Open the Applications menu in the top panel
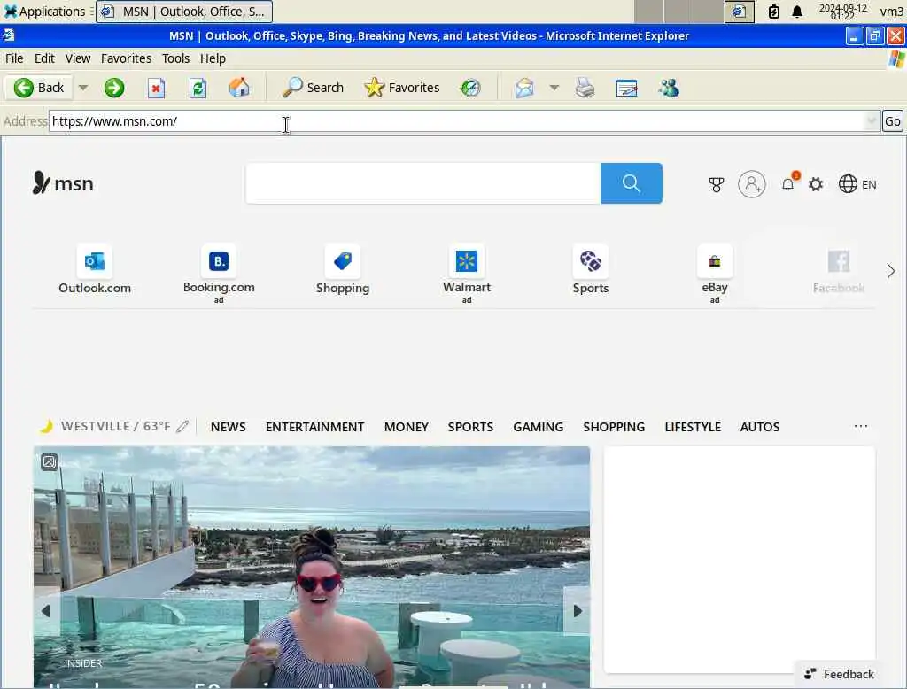This screenshot has height=689, width=907. click(x=45, y=11)
